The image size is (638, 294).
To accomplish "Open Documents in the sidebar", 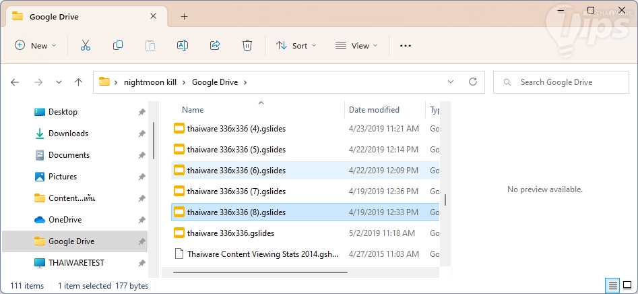I will pyautogui.click(x=69, y=154).
